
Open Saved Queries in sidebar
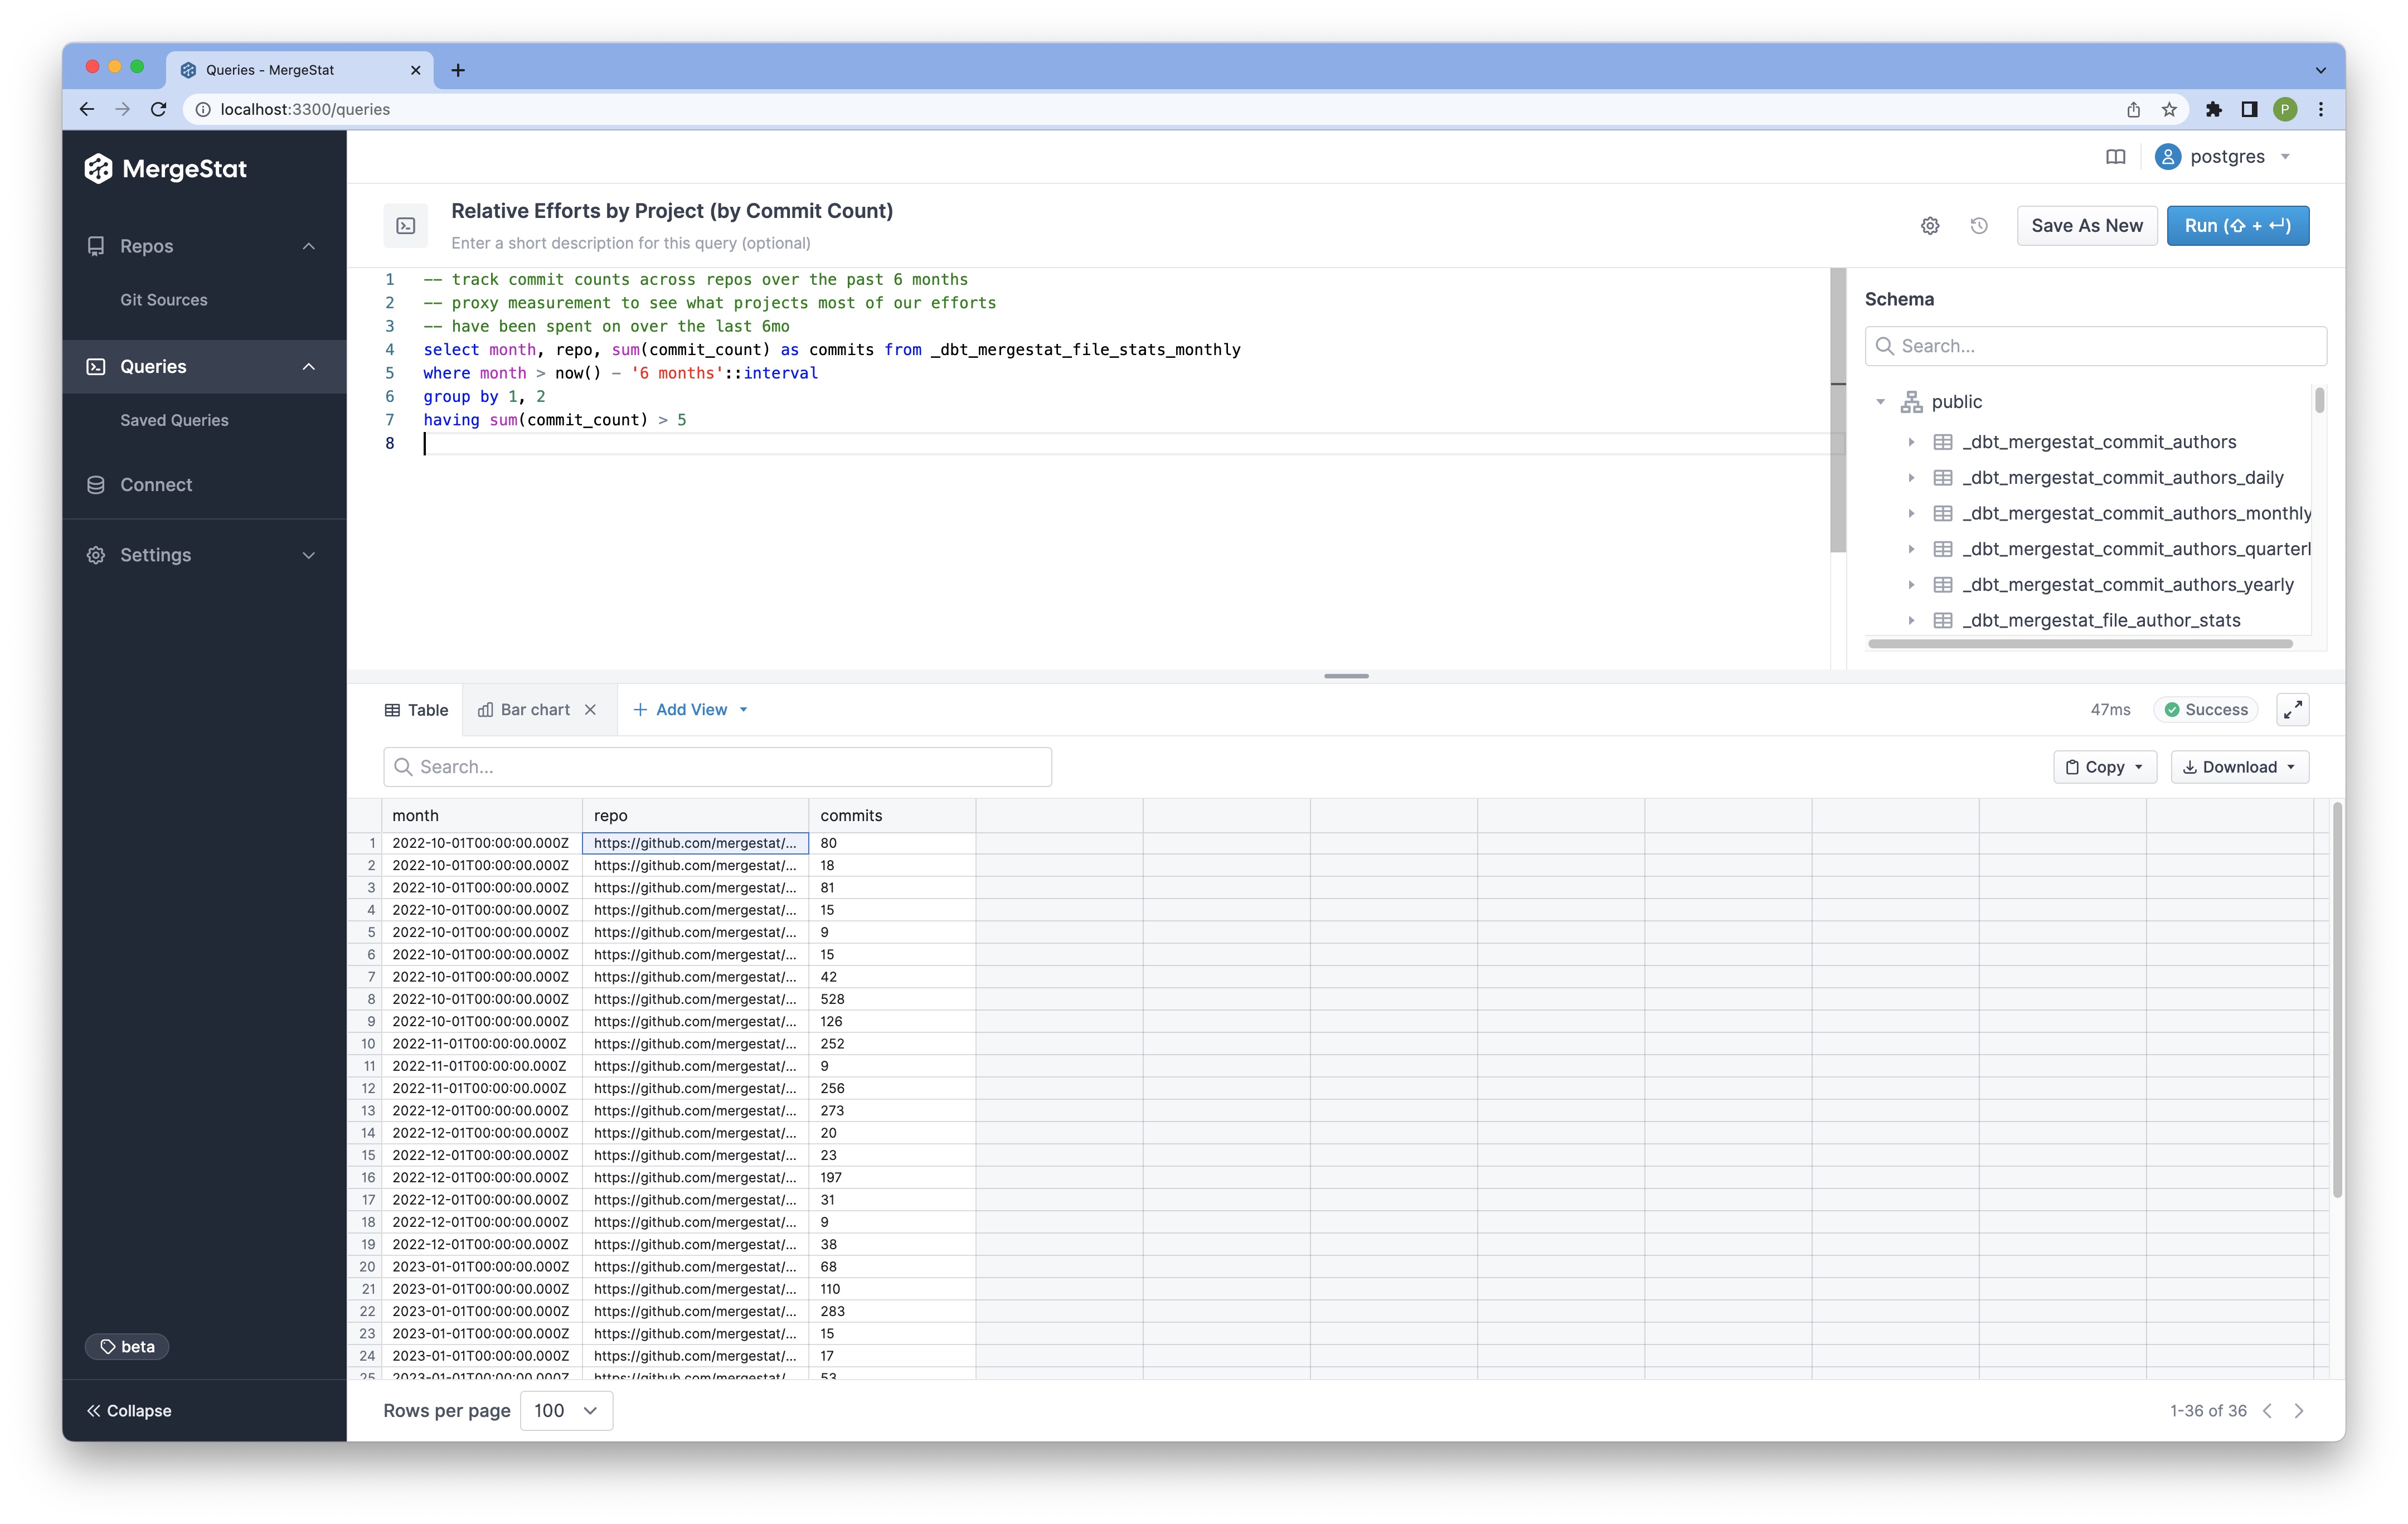(174, 420)
